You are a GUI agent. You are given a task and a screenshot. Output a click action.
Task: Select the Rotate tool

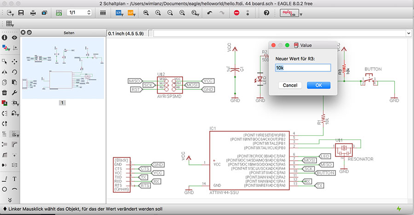[x=15, y=72]
